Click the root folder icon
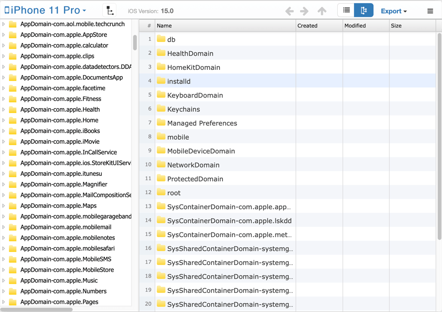Image resolution: width=442 pixels, height=312 pixels. click(161, 192)
